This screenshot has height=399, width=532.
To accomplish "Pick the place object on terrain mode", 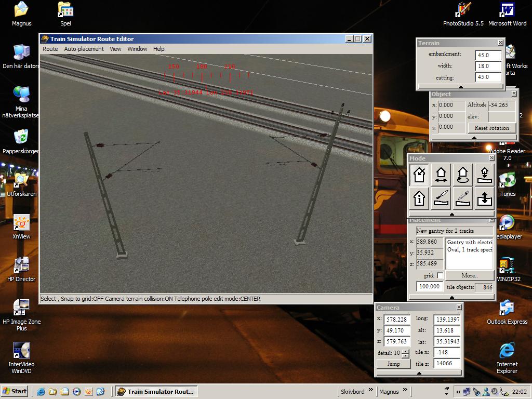I will click(484, 175).
